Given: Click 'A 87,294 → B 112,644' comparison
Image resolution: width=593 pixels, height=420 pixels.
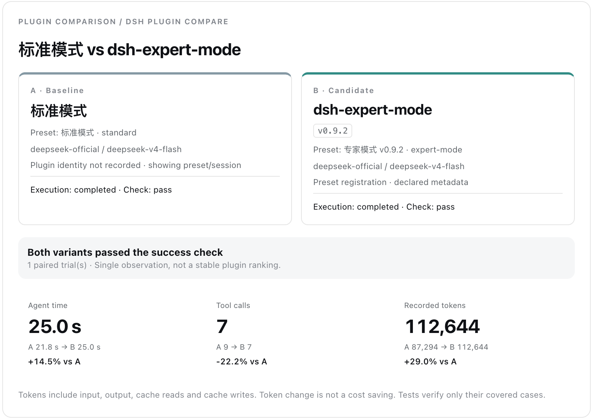Looking at the screenshot, I should click(446, 347).
